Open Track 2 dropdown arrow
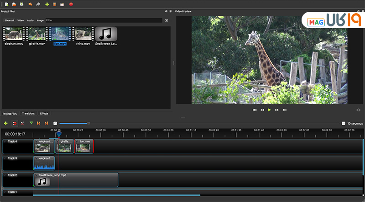 pyautogui.click(x=5, y=175)
